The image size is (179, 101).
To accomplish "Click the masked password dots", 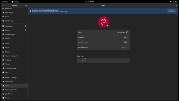I will (x=125, y=37).
